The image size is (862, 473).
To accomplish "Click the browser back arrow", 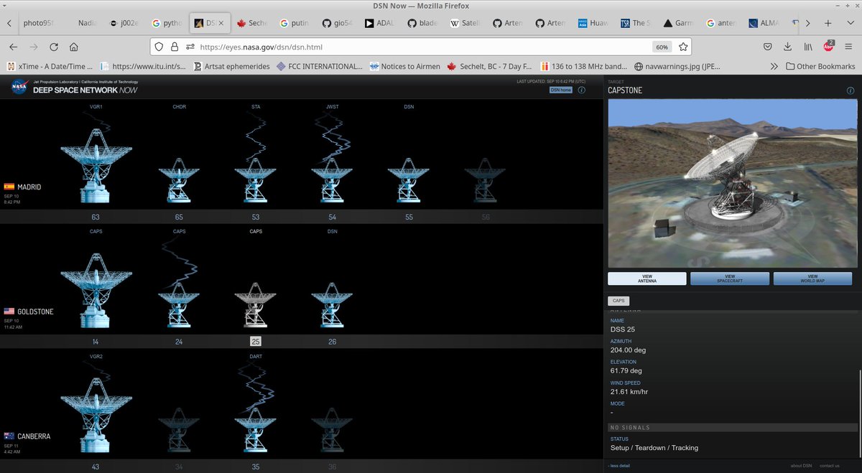I will pos(13,47).
